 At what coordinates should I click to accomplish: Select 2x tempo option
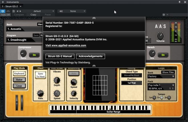[169, 97]
